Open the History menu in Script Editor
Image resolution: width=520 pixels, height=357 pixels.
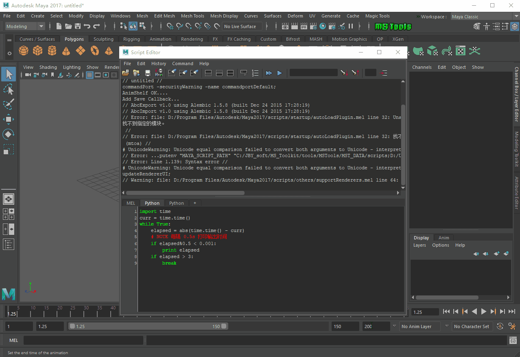[158, 64]
